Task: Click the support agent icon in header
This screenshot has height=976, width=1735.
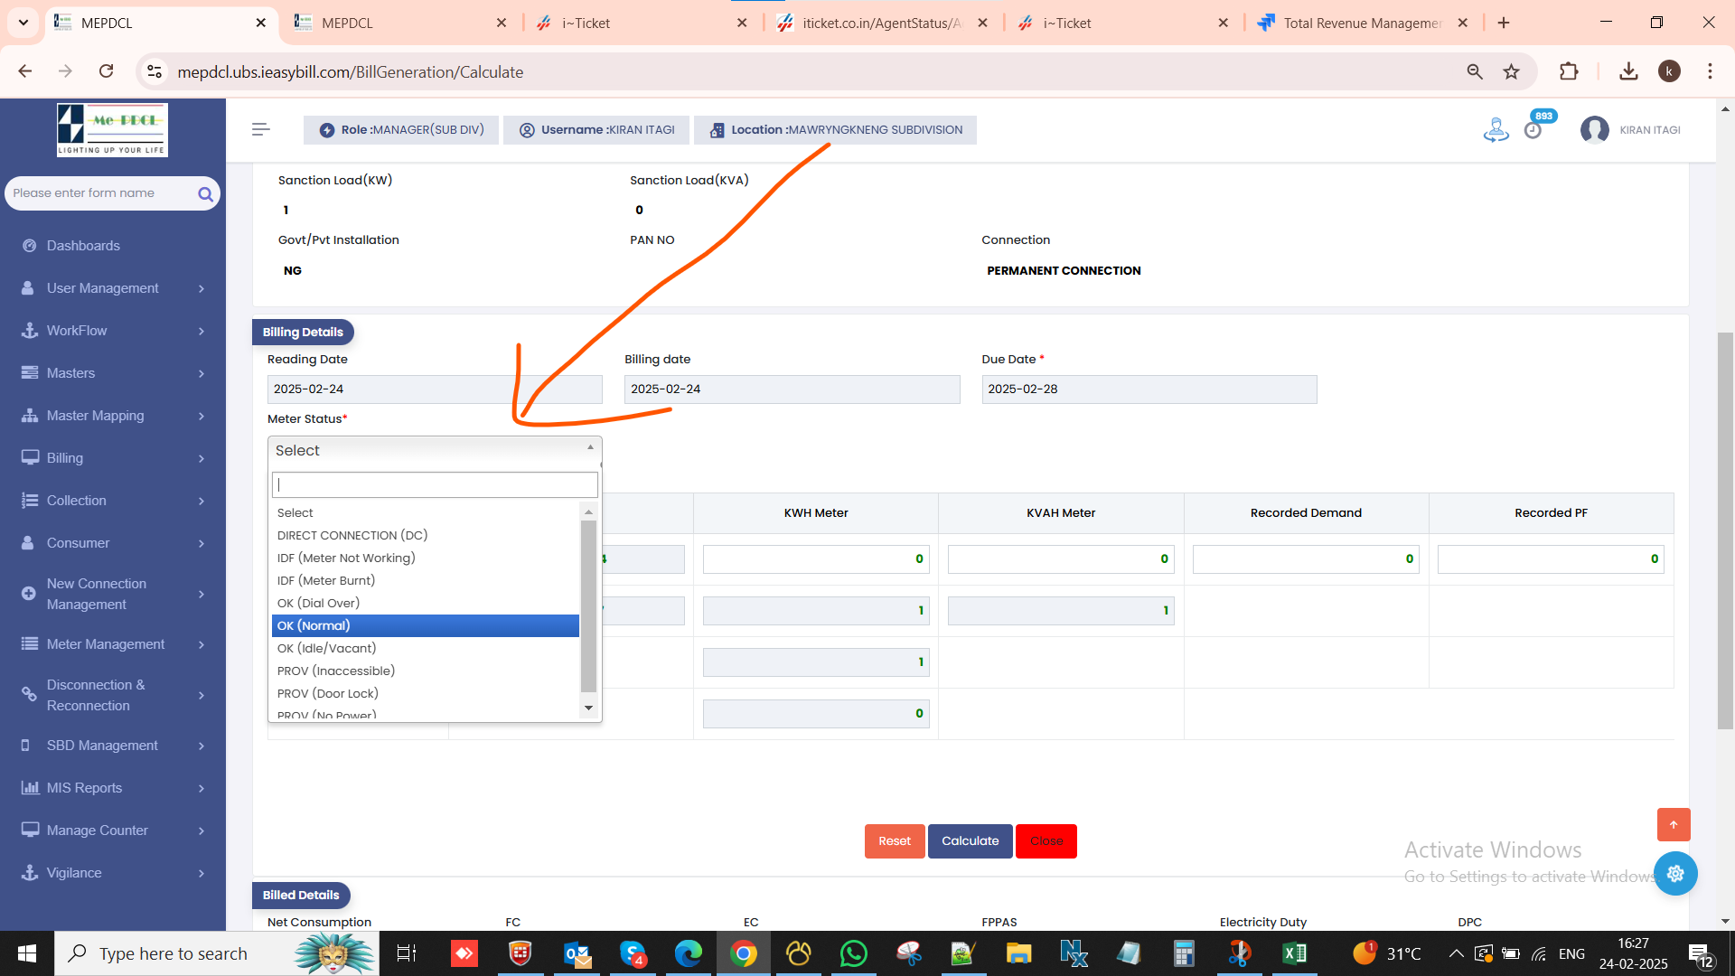Action: coord(1496,130)
